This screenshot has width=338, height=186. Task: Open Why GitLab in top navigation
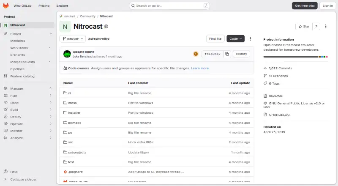(x=22, y=5)
